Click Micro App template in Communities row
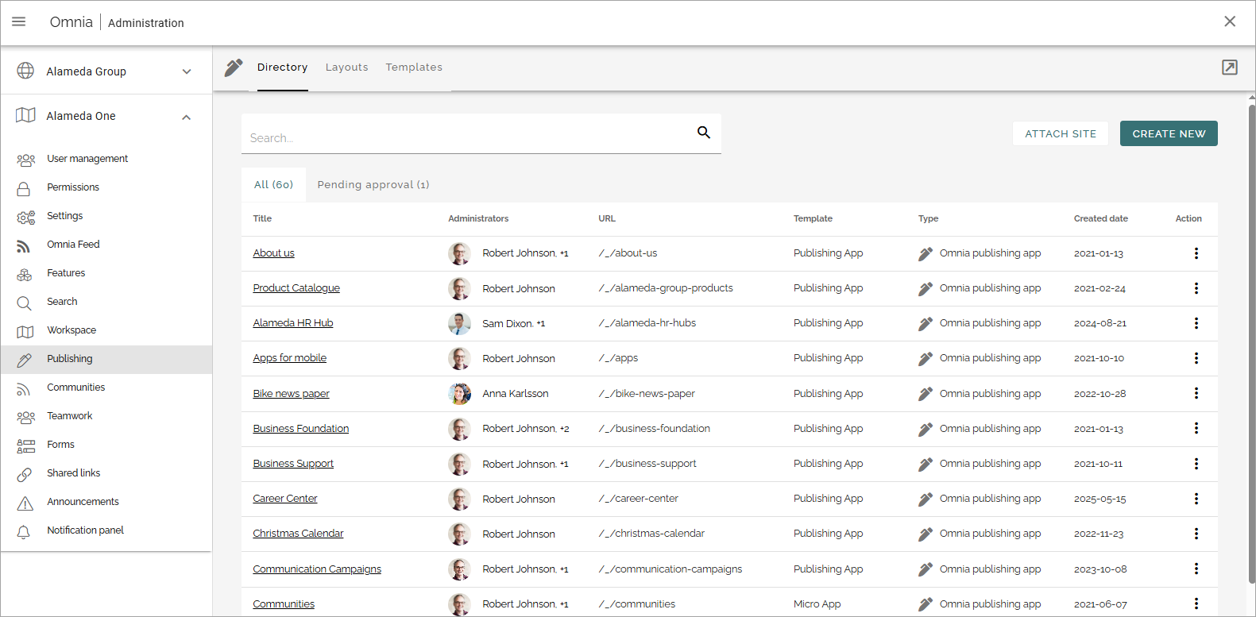1256x617 pixels. (817, 604)
